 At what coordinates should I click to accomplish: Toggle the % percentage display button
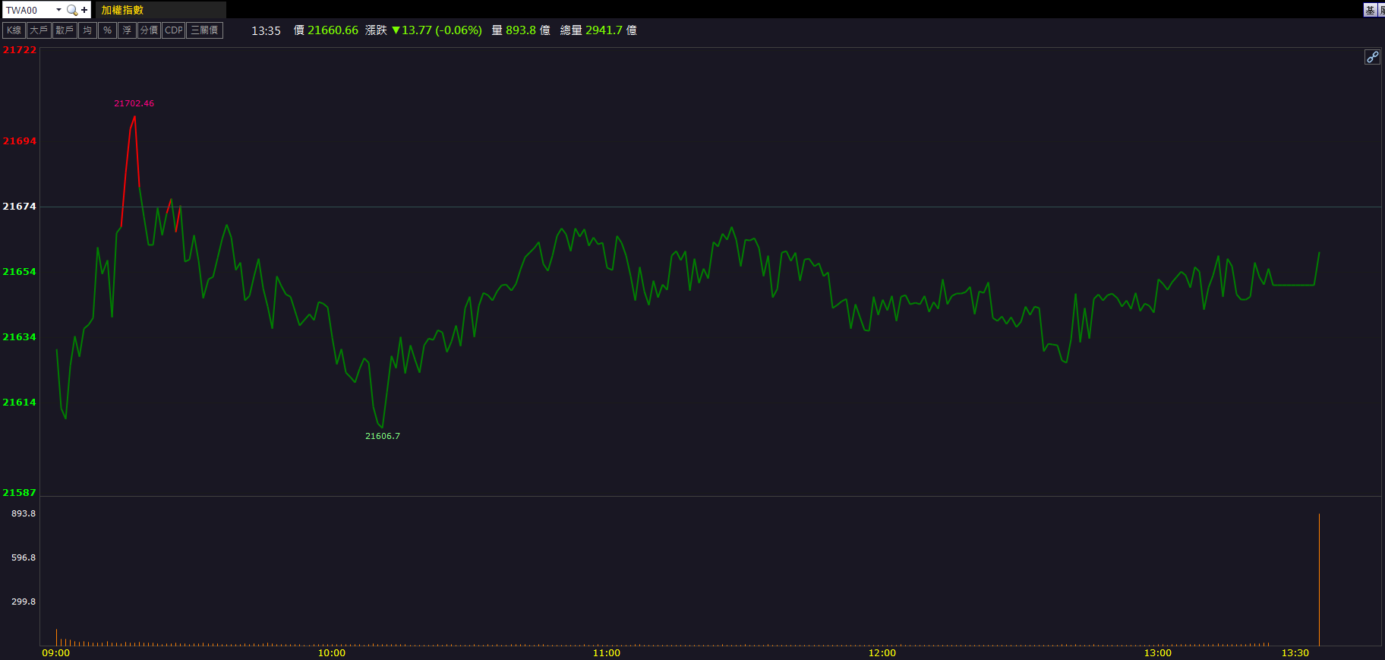click(x=108, y=30)
